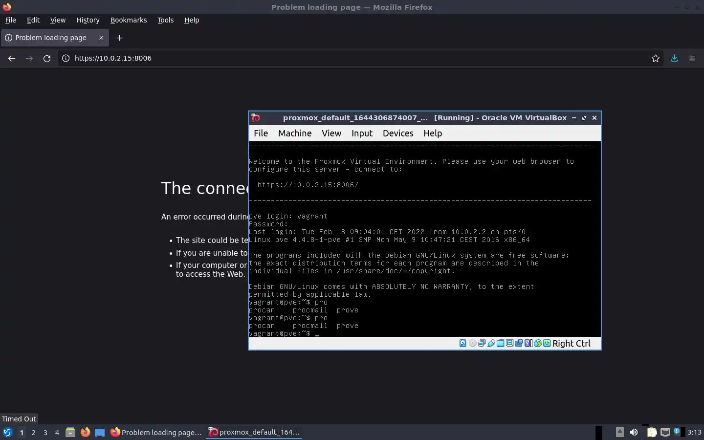Maximize the VirtualBox VM window
Viewport: 704px width, 440px height.
(x=584, y=118)
